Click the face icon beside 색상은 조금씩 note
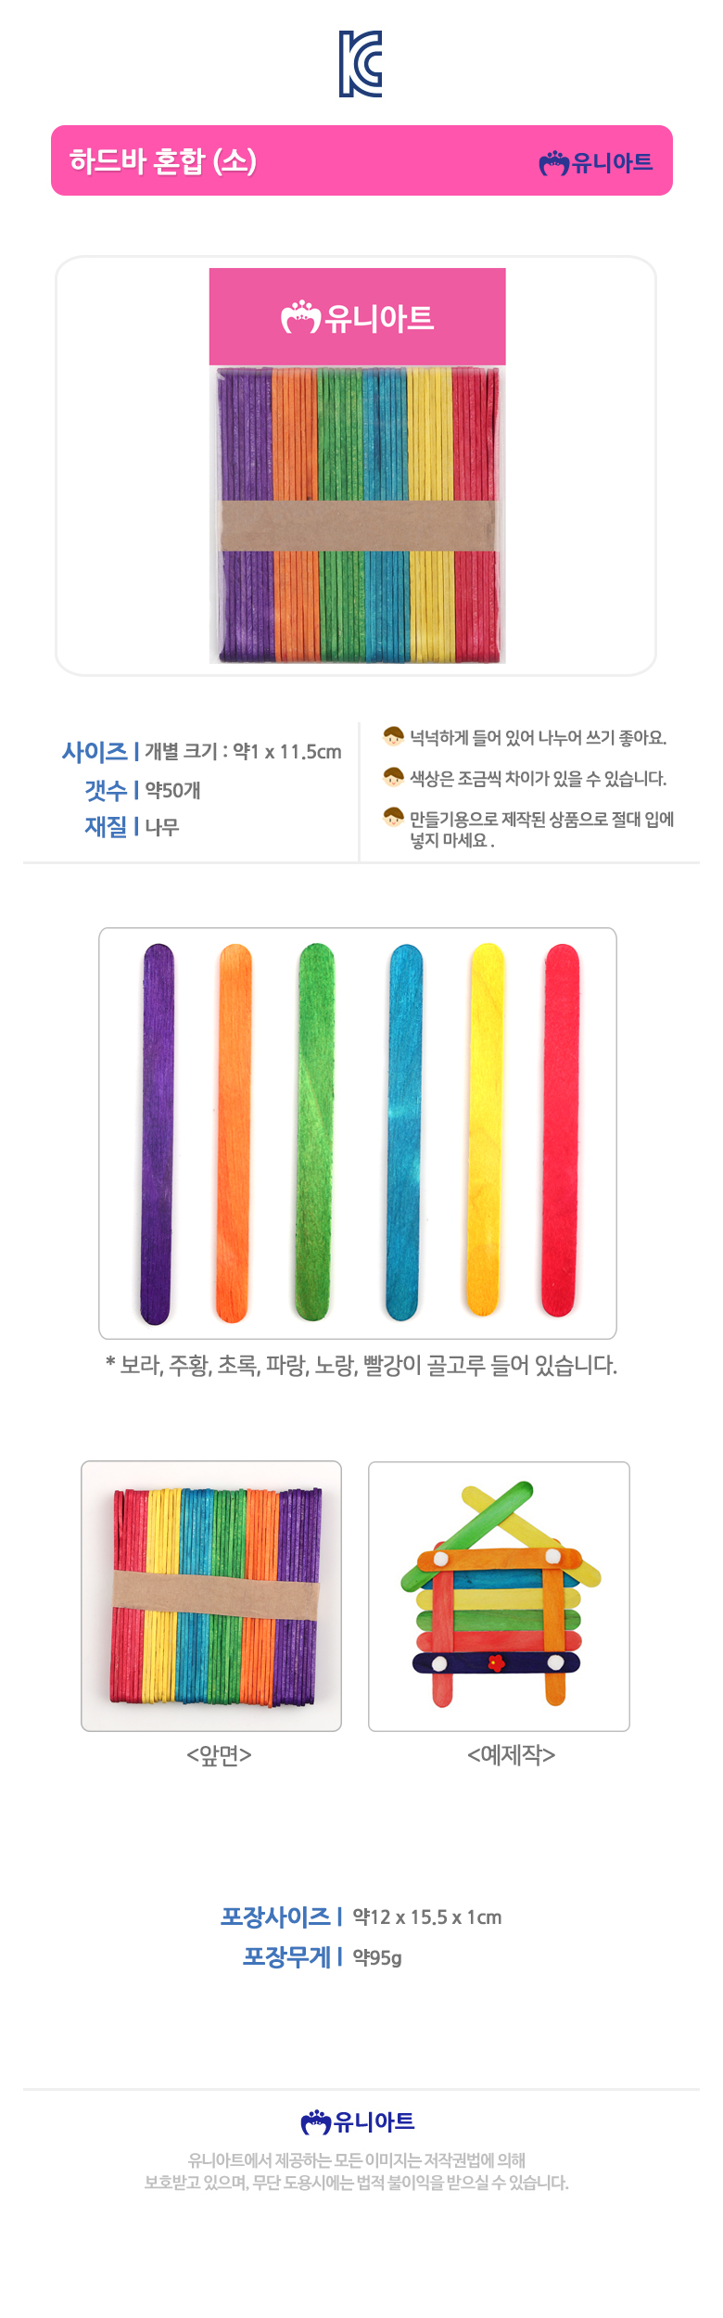Image resolution: width=723 pixels, height=2318 pixels. pos(393,777)
